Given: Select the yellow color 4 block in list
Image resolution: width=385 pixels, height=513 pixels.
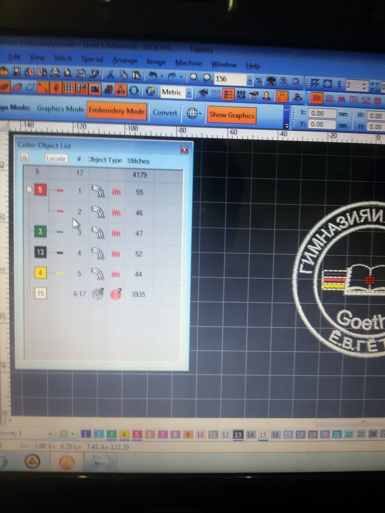Looking at the screenshot, I should coord(40,273).
